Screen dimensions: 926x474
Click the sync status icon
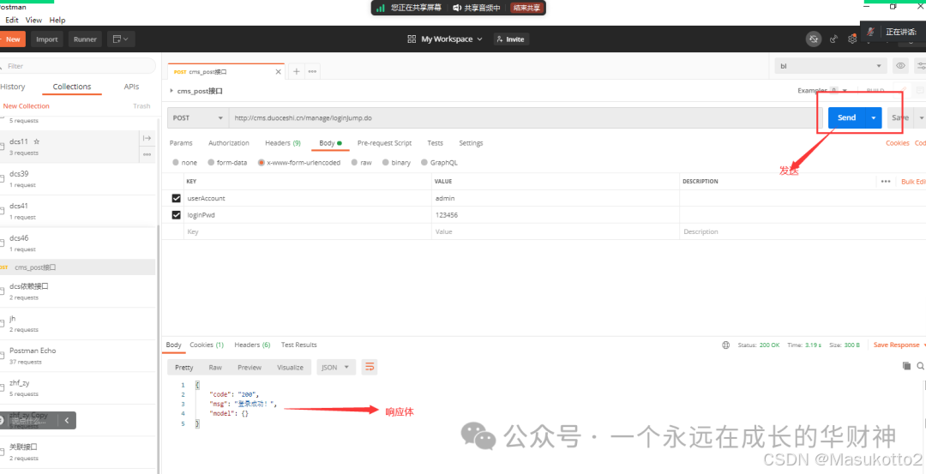[x=813, y=39]
